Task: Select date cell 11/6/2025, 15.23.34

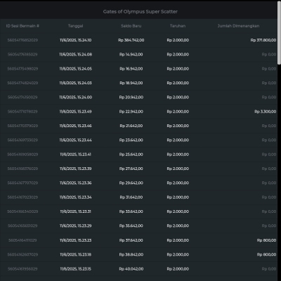Action: tap(75, 197)
